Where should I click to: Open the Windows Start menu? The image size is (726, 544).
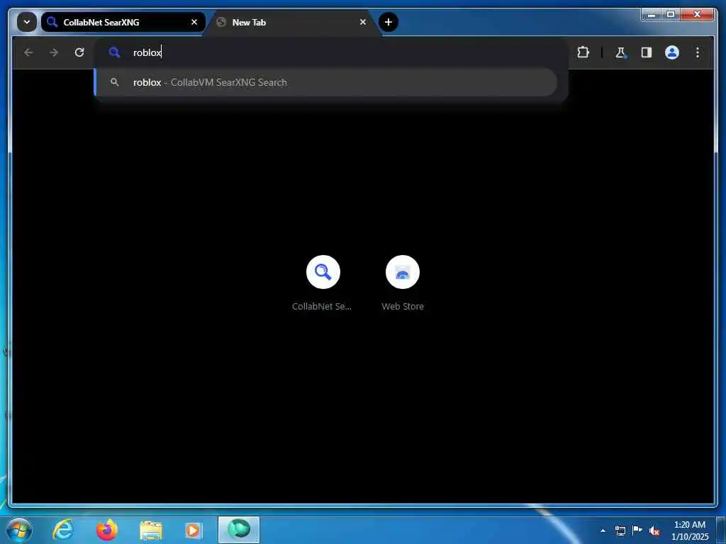pos(19,530)
